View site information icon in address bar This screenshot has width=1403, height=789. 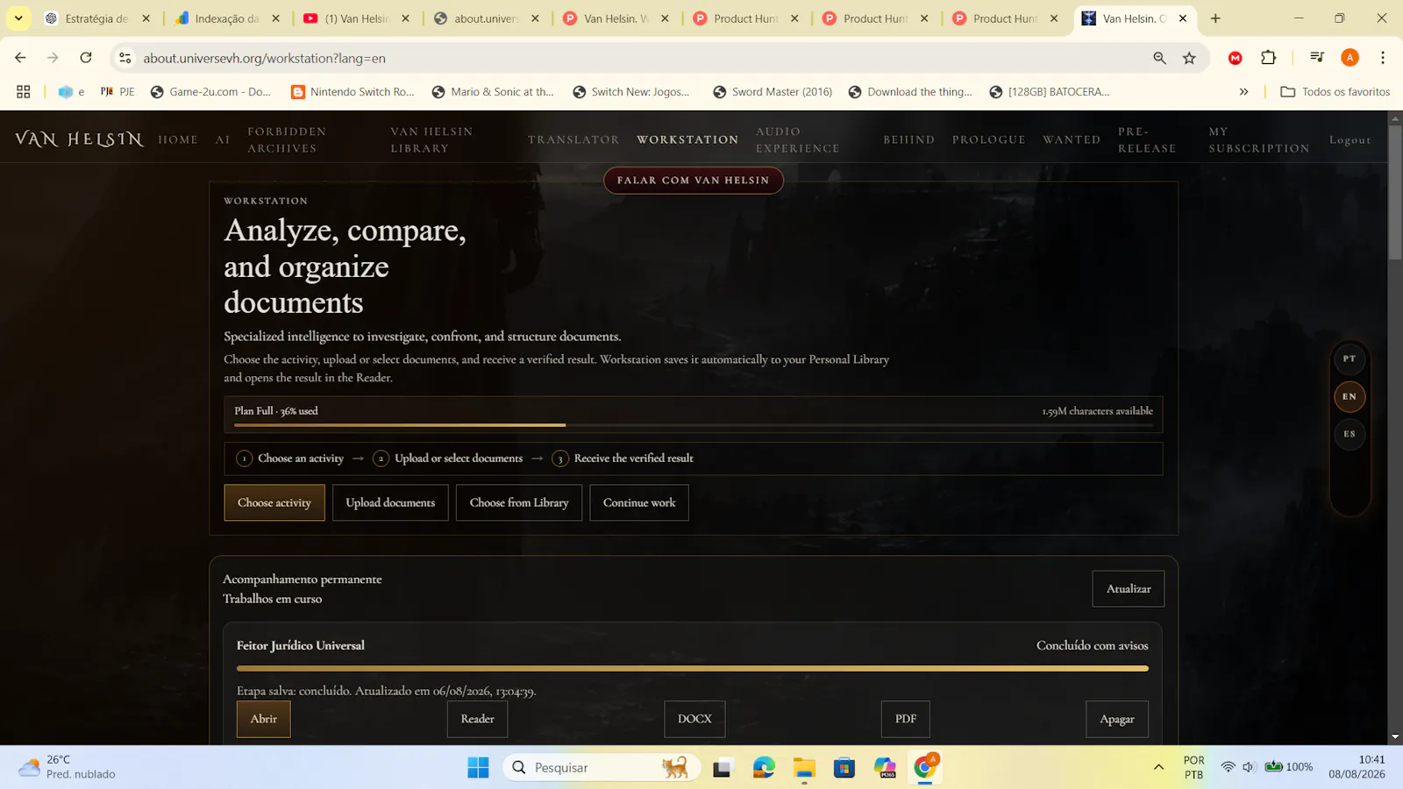coord(125,58)
